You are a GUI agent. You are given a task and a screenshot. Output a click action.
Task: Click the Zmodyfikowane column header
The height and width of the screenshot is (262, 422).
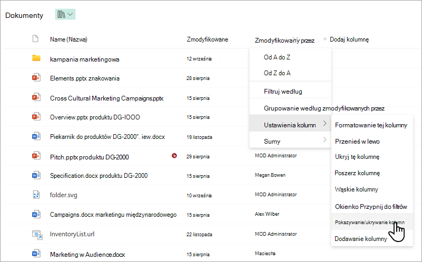208,39
